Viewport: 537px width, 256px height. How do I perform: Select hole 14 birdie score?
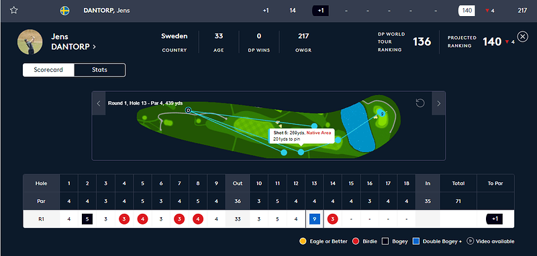click(x=332, y=219)
